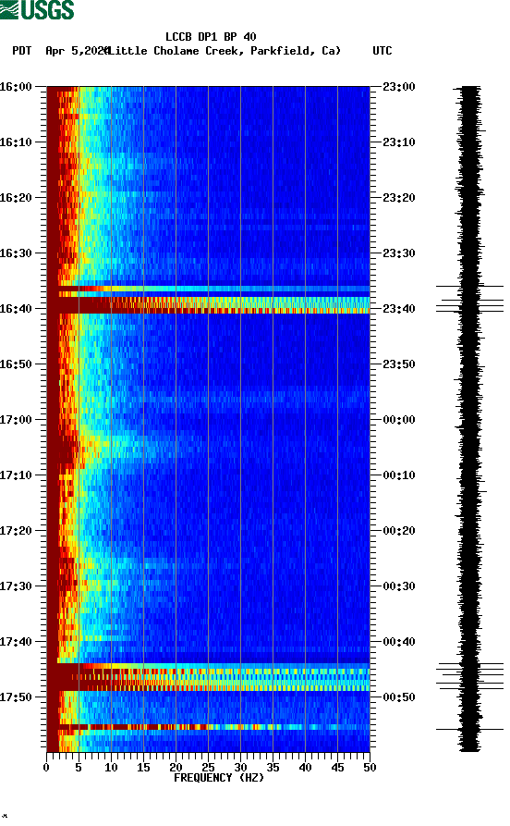Click the '00:40' UTC time label

click(399, 642)
